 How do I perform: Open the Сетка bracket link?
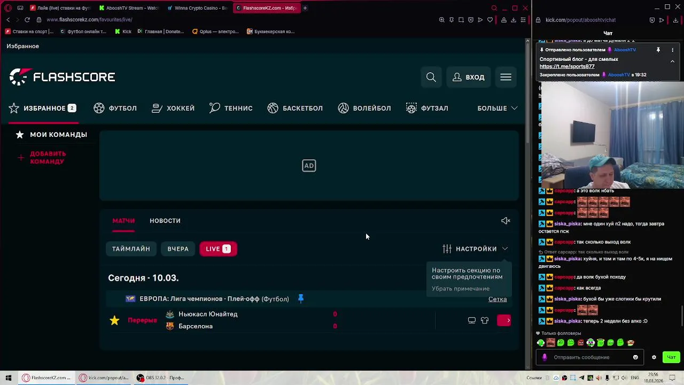(498, 299)
